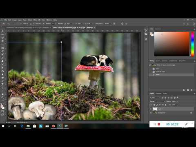
Task: Select the Horizontal Type tool
Action: pos(2,84)
